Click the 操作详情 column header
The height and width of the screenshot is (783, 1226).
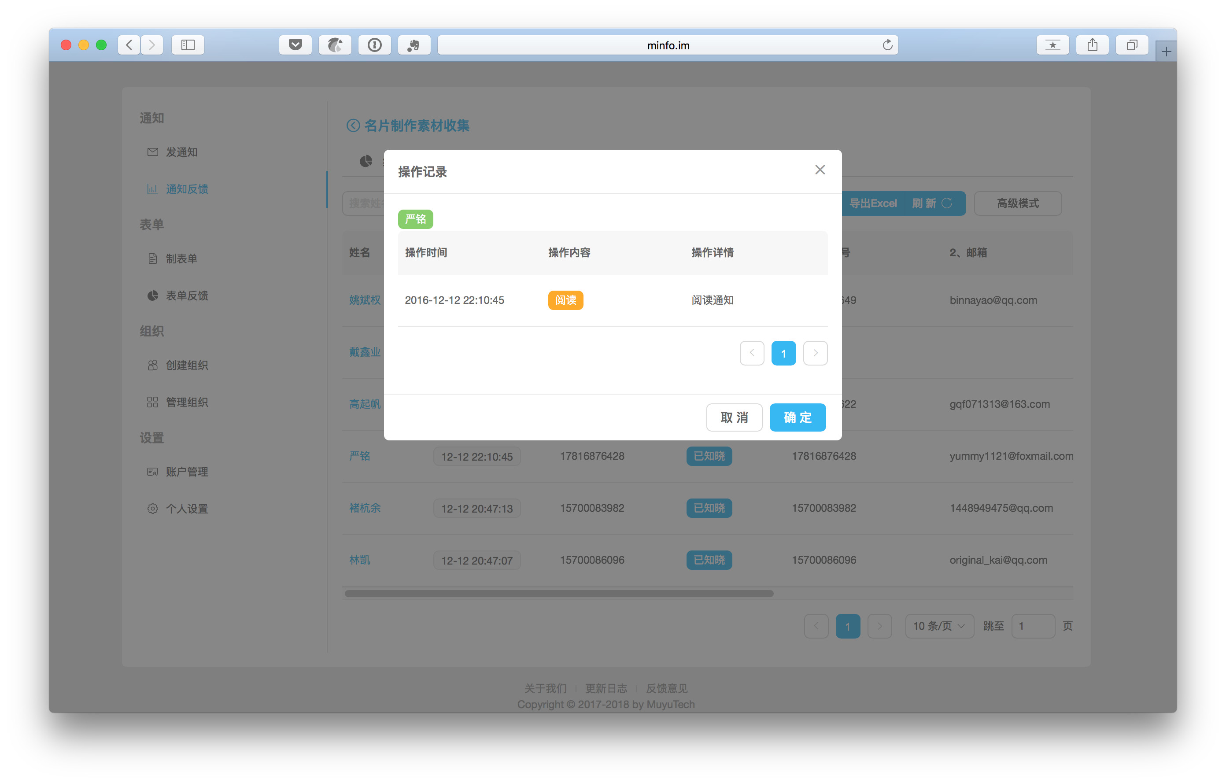[x=712, y=252]
